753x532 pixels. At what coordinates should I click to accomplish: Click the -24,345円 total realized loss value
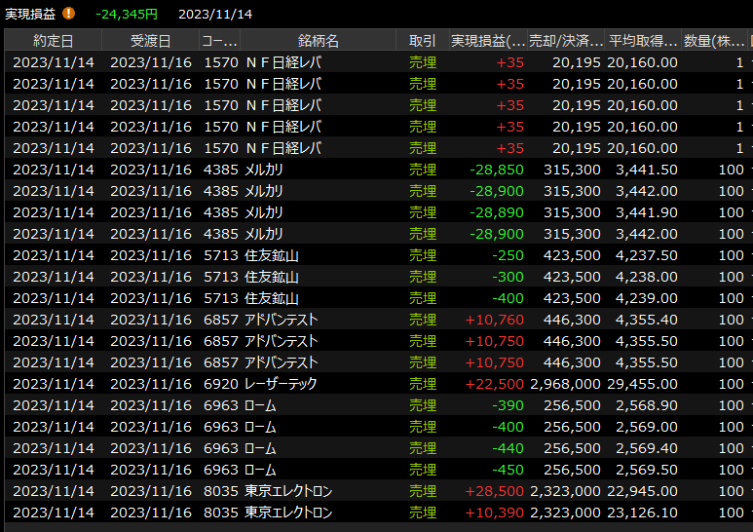point(127,15)
